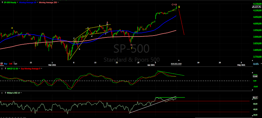262x118 pixels.
Task: Click the small triangle marker above the date label
Action: point(179,60)
